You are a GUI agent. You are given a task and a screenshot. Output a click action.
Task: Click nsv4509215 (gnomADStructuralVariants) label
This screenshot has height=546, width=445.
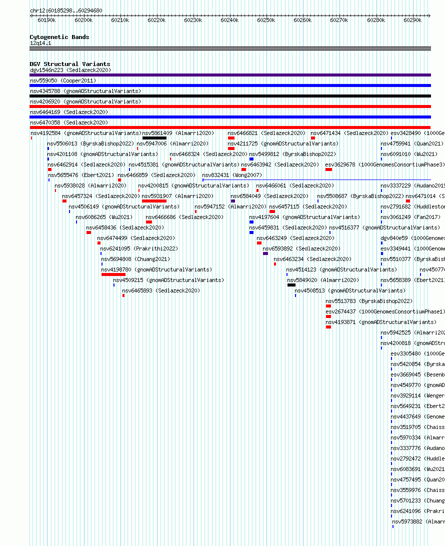click(168, 280)
